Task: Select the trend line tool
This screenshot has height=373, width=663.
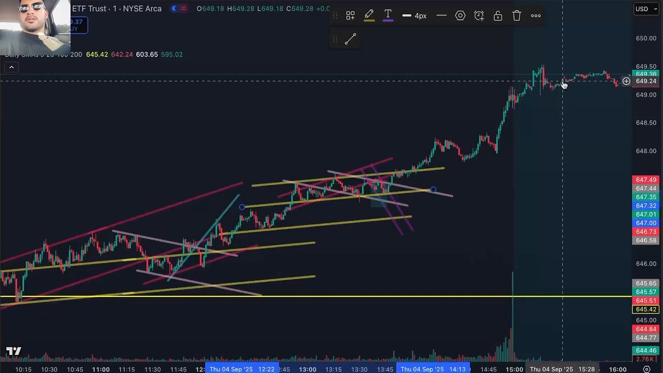Action: pos(351,39)
